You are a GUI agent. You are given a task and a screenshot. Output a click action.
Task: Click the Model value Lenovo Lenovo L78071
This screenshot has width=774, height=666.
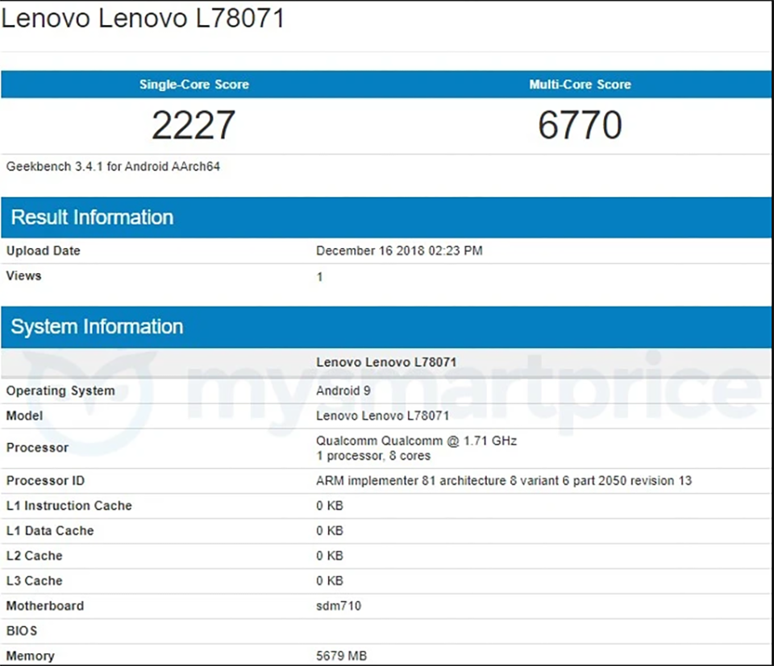pos(382,416)
